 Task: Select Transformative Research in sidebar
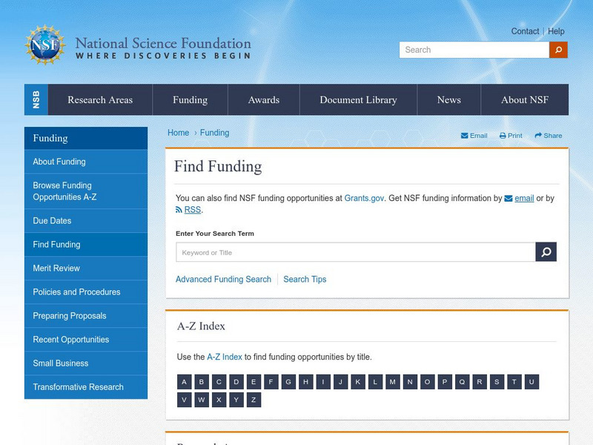pyautogui.click(x=86, y=387)
